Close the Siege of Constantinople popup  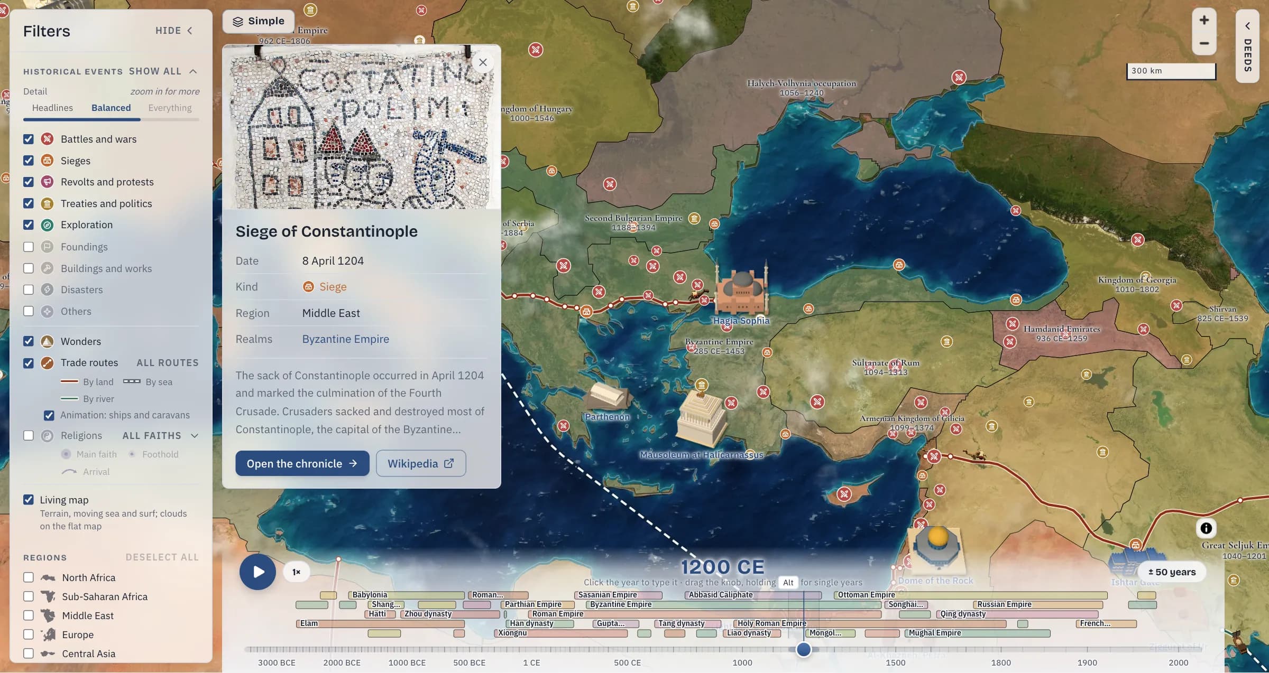click(483, 62)
